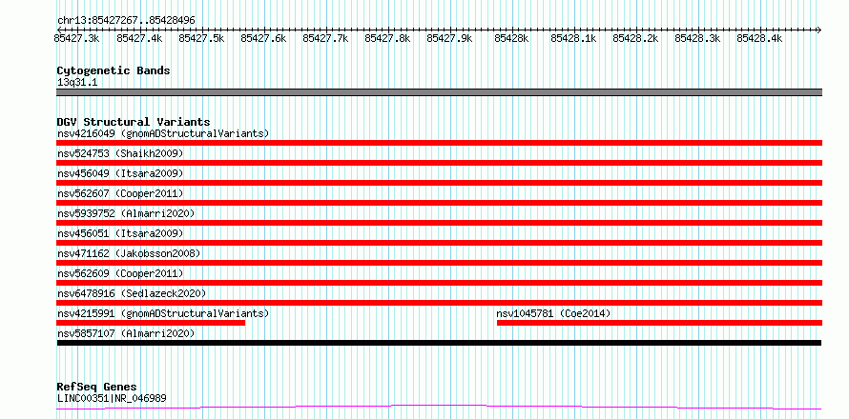Select nsv5857107 (Almarri2020) variant label
Screen dimensions: 849x419
click(x=126, y=333)
